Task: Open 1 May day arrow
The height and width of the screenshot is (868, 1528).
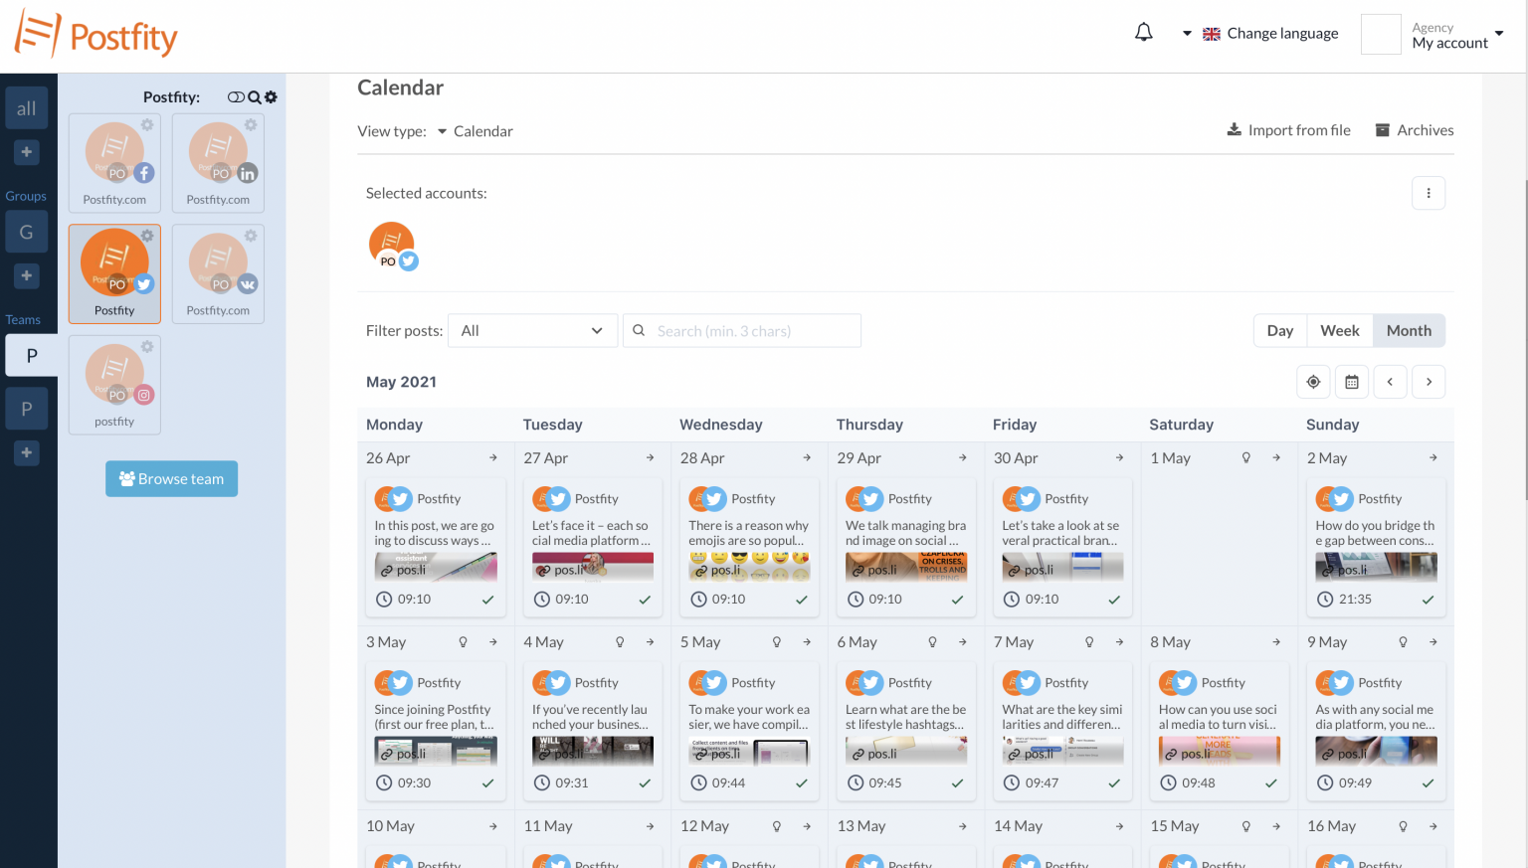Action: click(1276, 458)
